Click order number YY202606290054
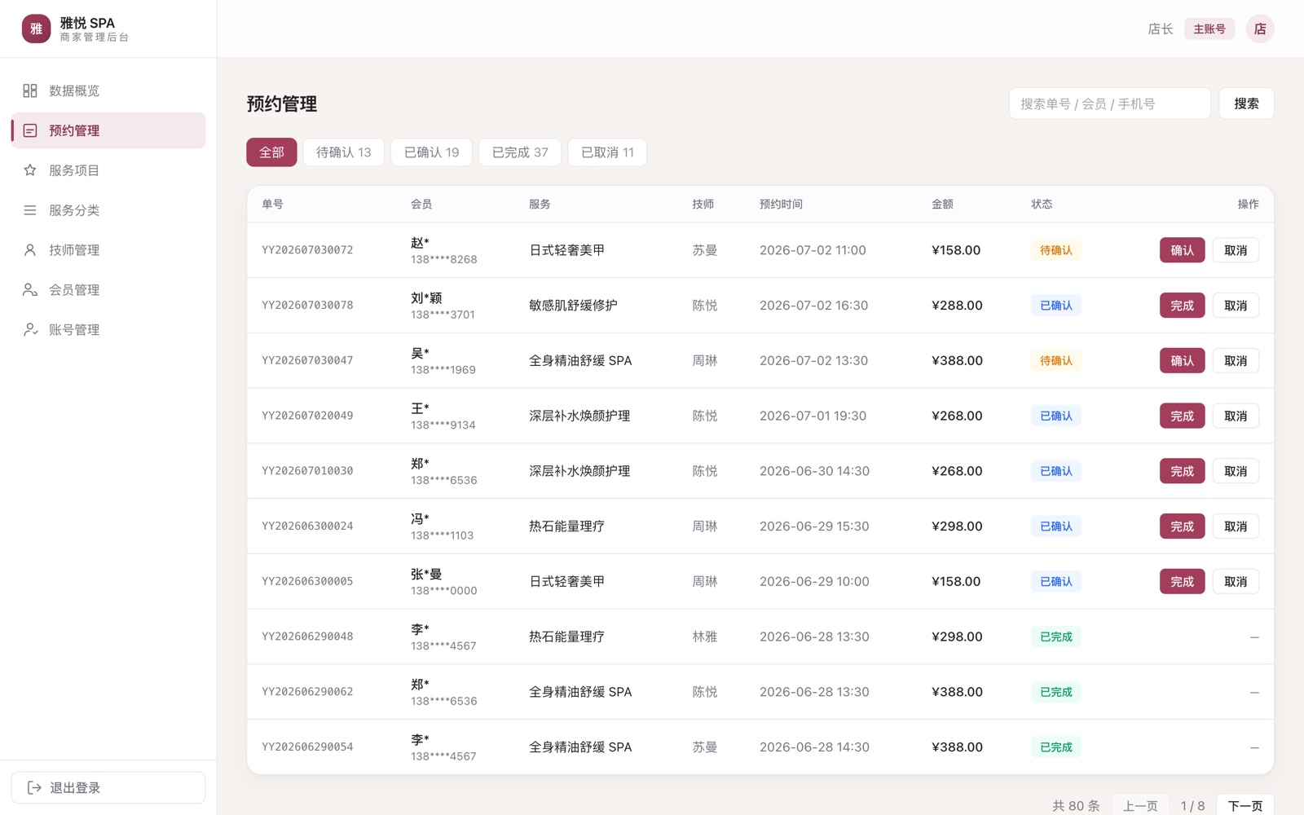1304x815 pixels. point(307,747)
